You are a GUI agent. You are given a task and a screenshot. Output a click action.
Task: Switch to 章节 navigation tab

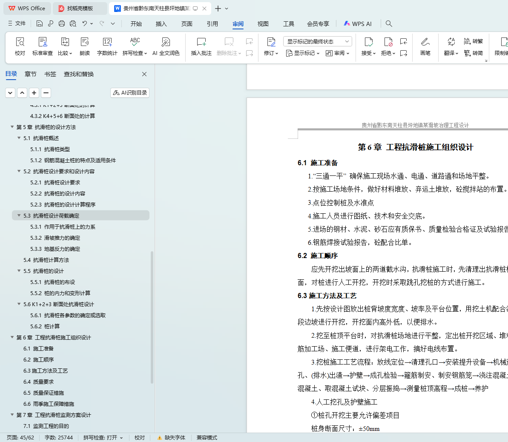pyautogui.click(x=31, y=74)
